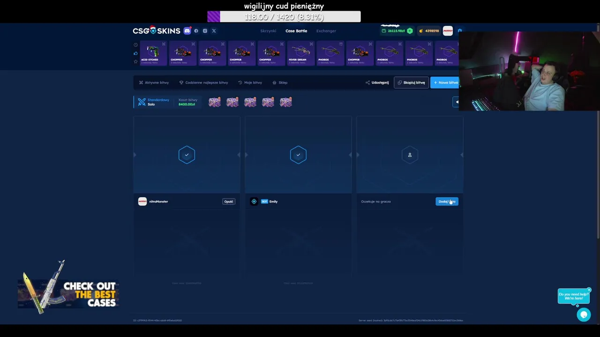
Task: Click 'Oczekuje na gracza' text
Action: point(376,201)
